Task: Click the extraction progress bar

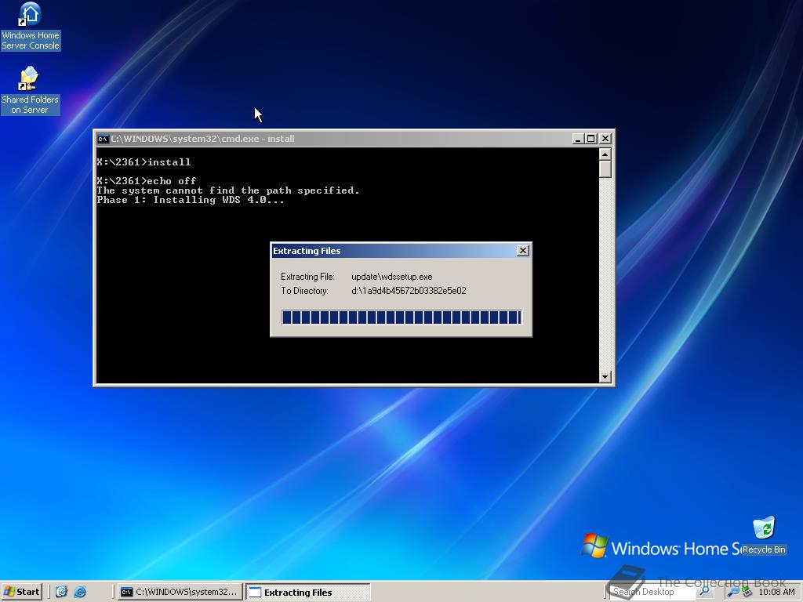Action: tap(401, 317)
